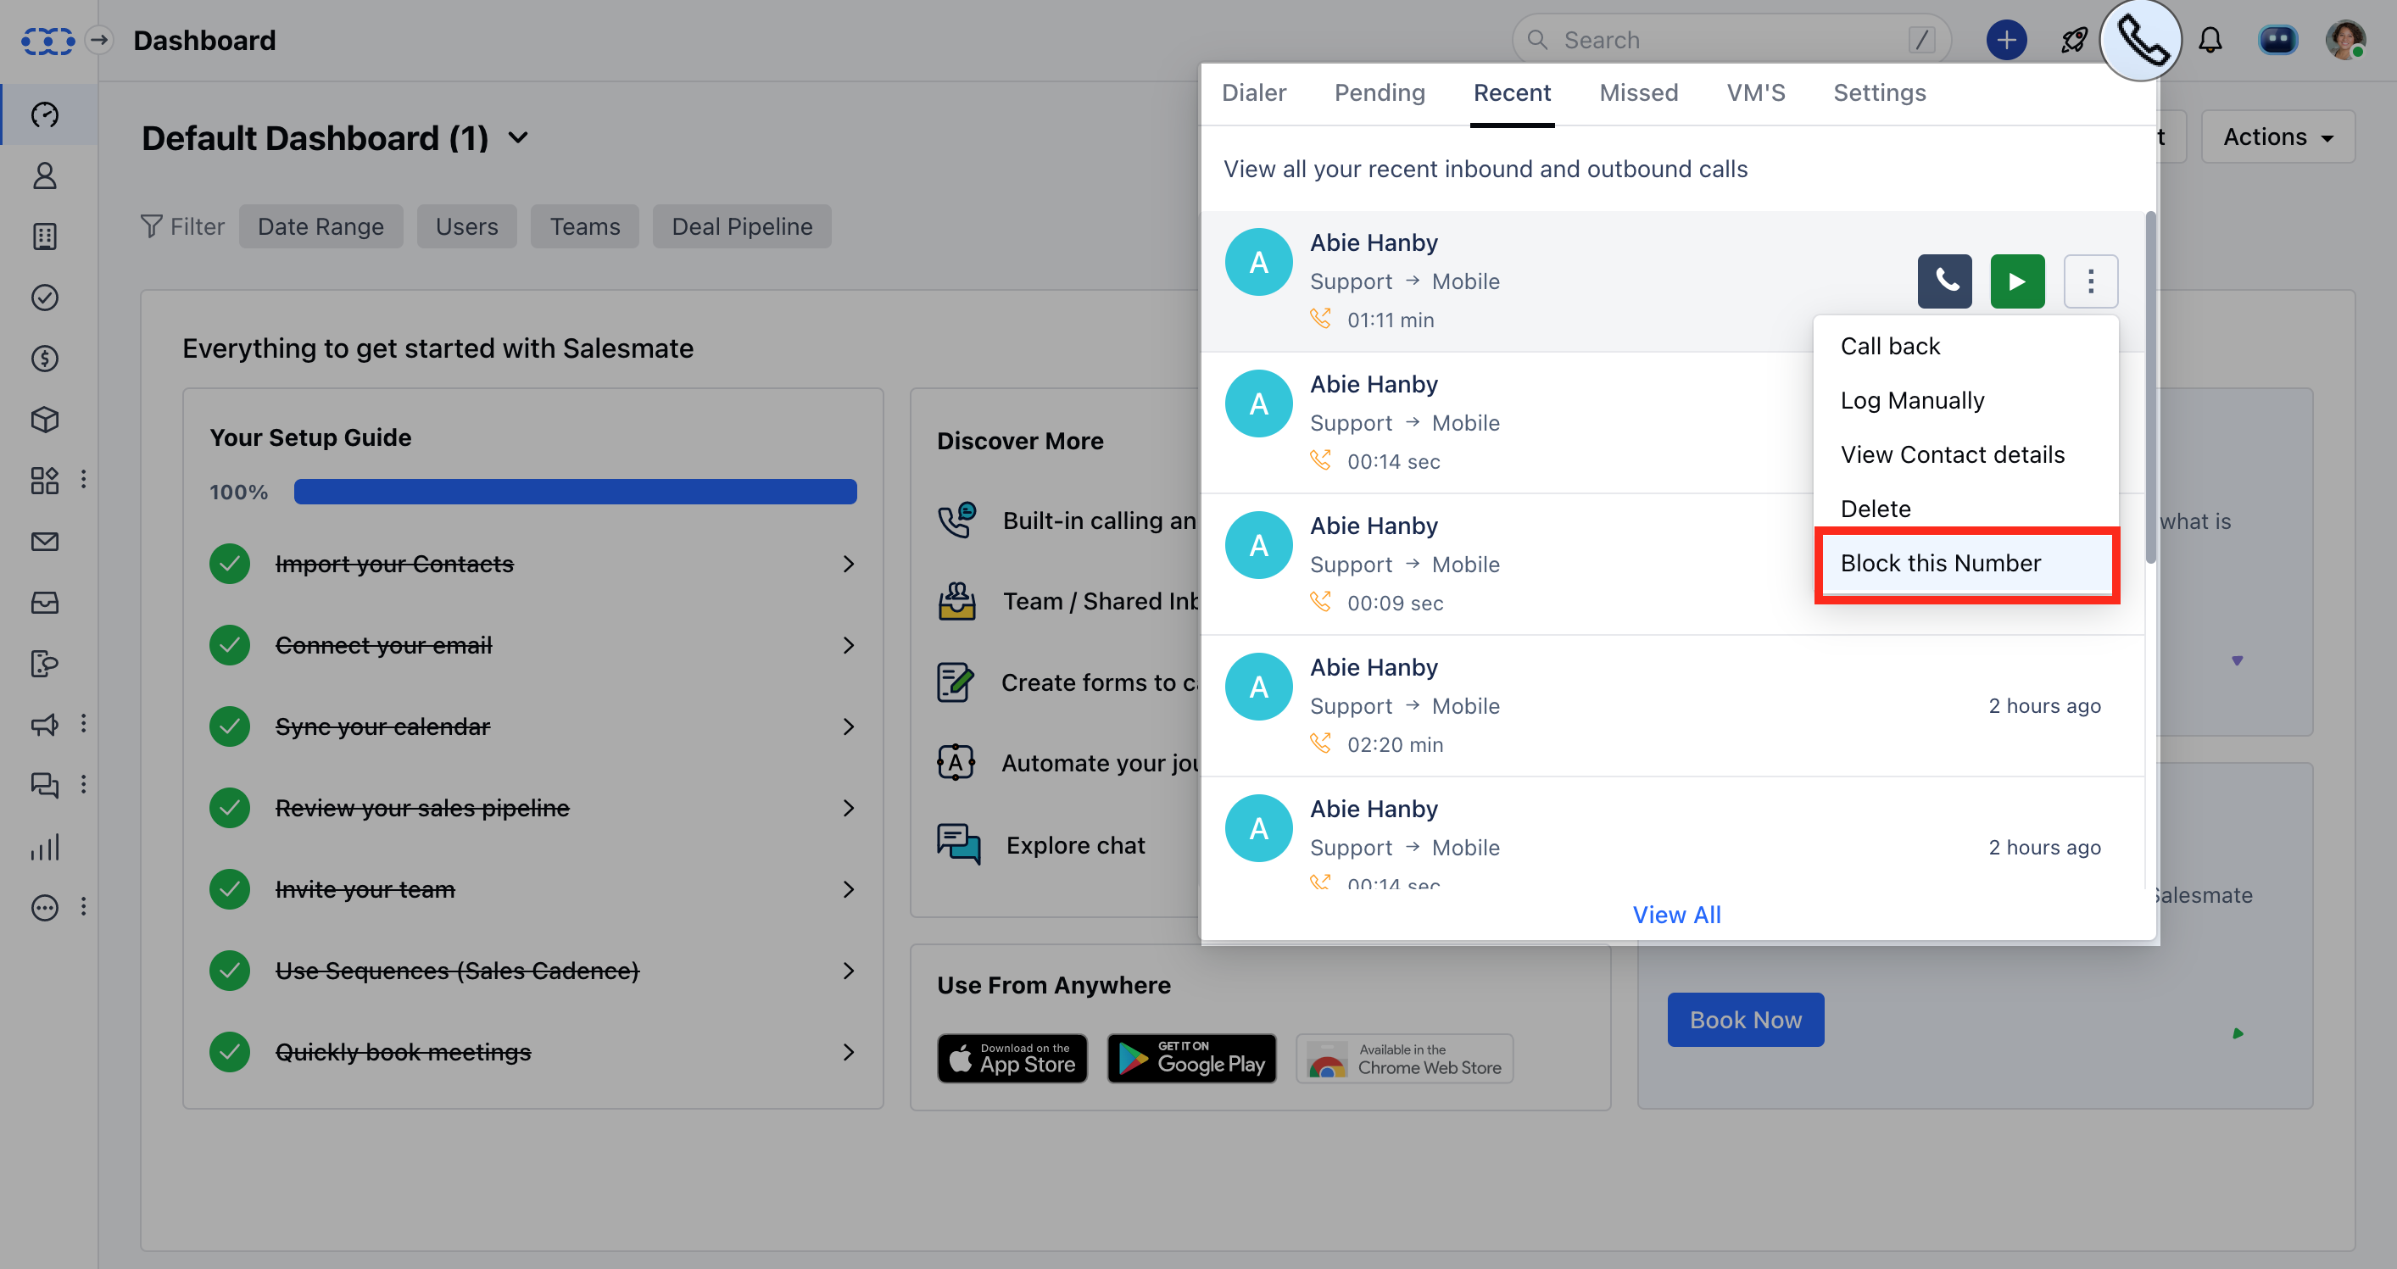Expand the Default Dashboard (1) dropdown
The image size is (2397, 1269).
pos(518,139)
